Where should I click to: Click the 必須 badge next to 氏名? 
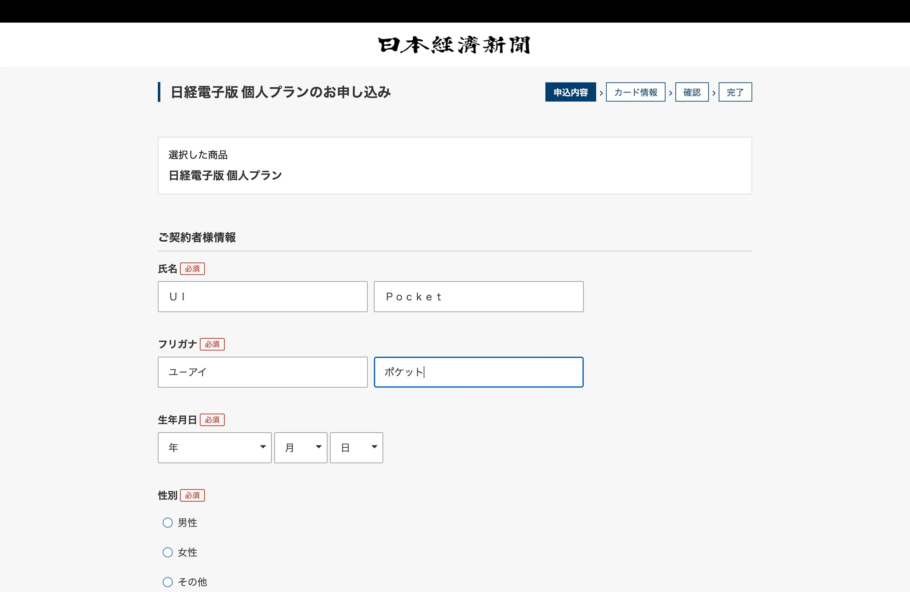[x=192, y=269]
